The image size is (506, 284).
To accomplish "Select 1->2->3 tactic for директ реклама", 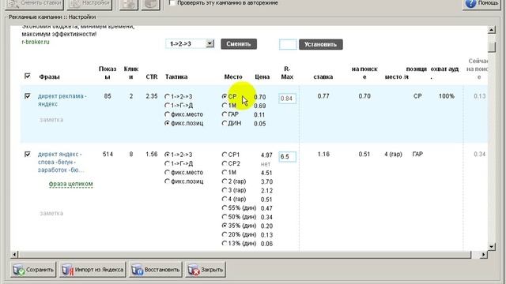I will point(167,96).
